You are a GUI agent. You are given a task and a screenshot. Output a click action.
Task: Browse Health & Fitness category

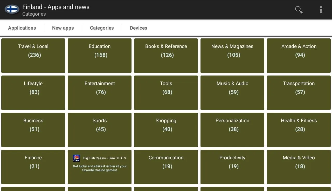point(299,130)
